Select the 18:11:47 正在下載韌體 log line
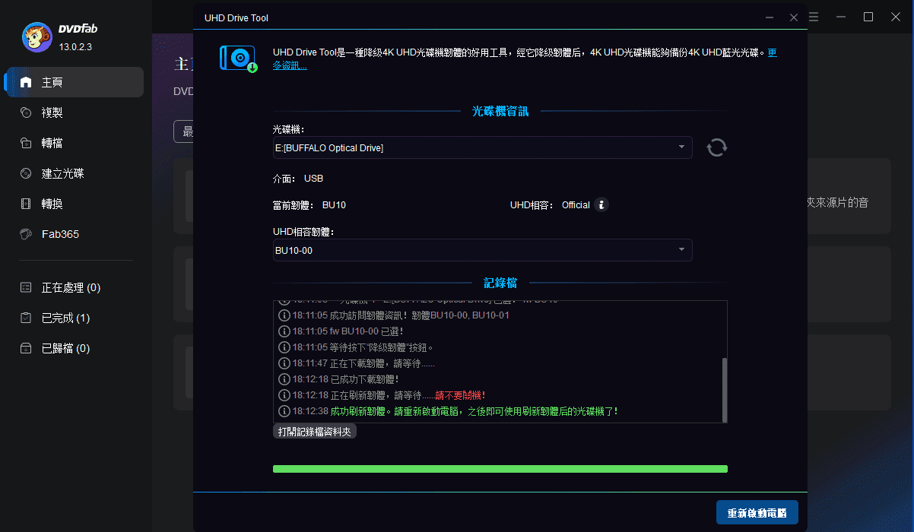 [357, 363]
